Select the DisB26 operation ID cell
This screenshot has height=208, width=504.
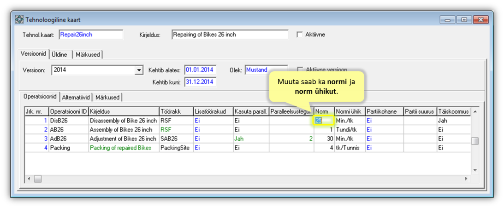pyautogui.click(x=68, y=121)
